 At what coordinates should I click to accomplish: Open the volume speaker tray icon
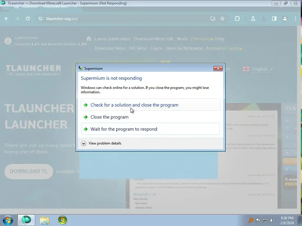coord(272,220)
